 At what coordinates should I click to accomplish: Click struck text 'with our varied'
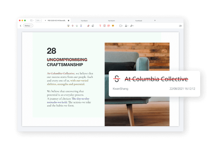(x=79, y=81)
